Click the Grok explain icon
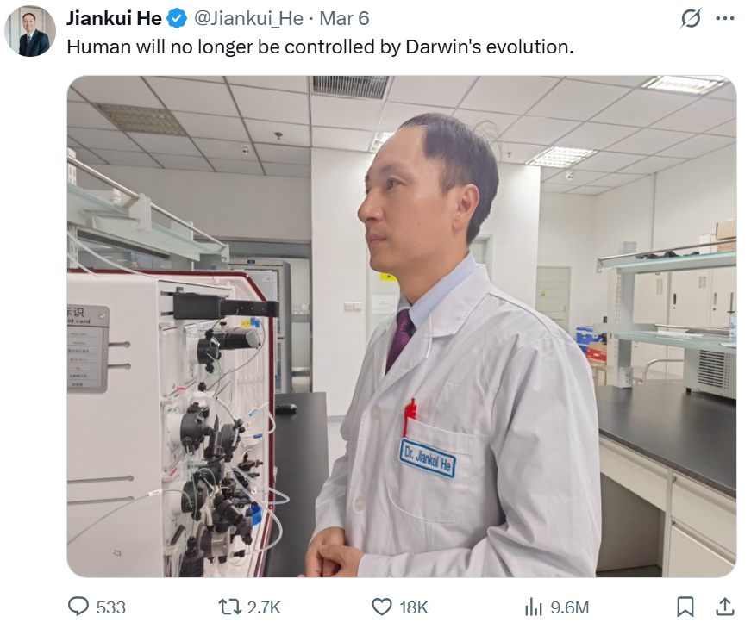751x629 pixels. click(x=691, y=18)
